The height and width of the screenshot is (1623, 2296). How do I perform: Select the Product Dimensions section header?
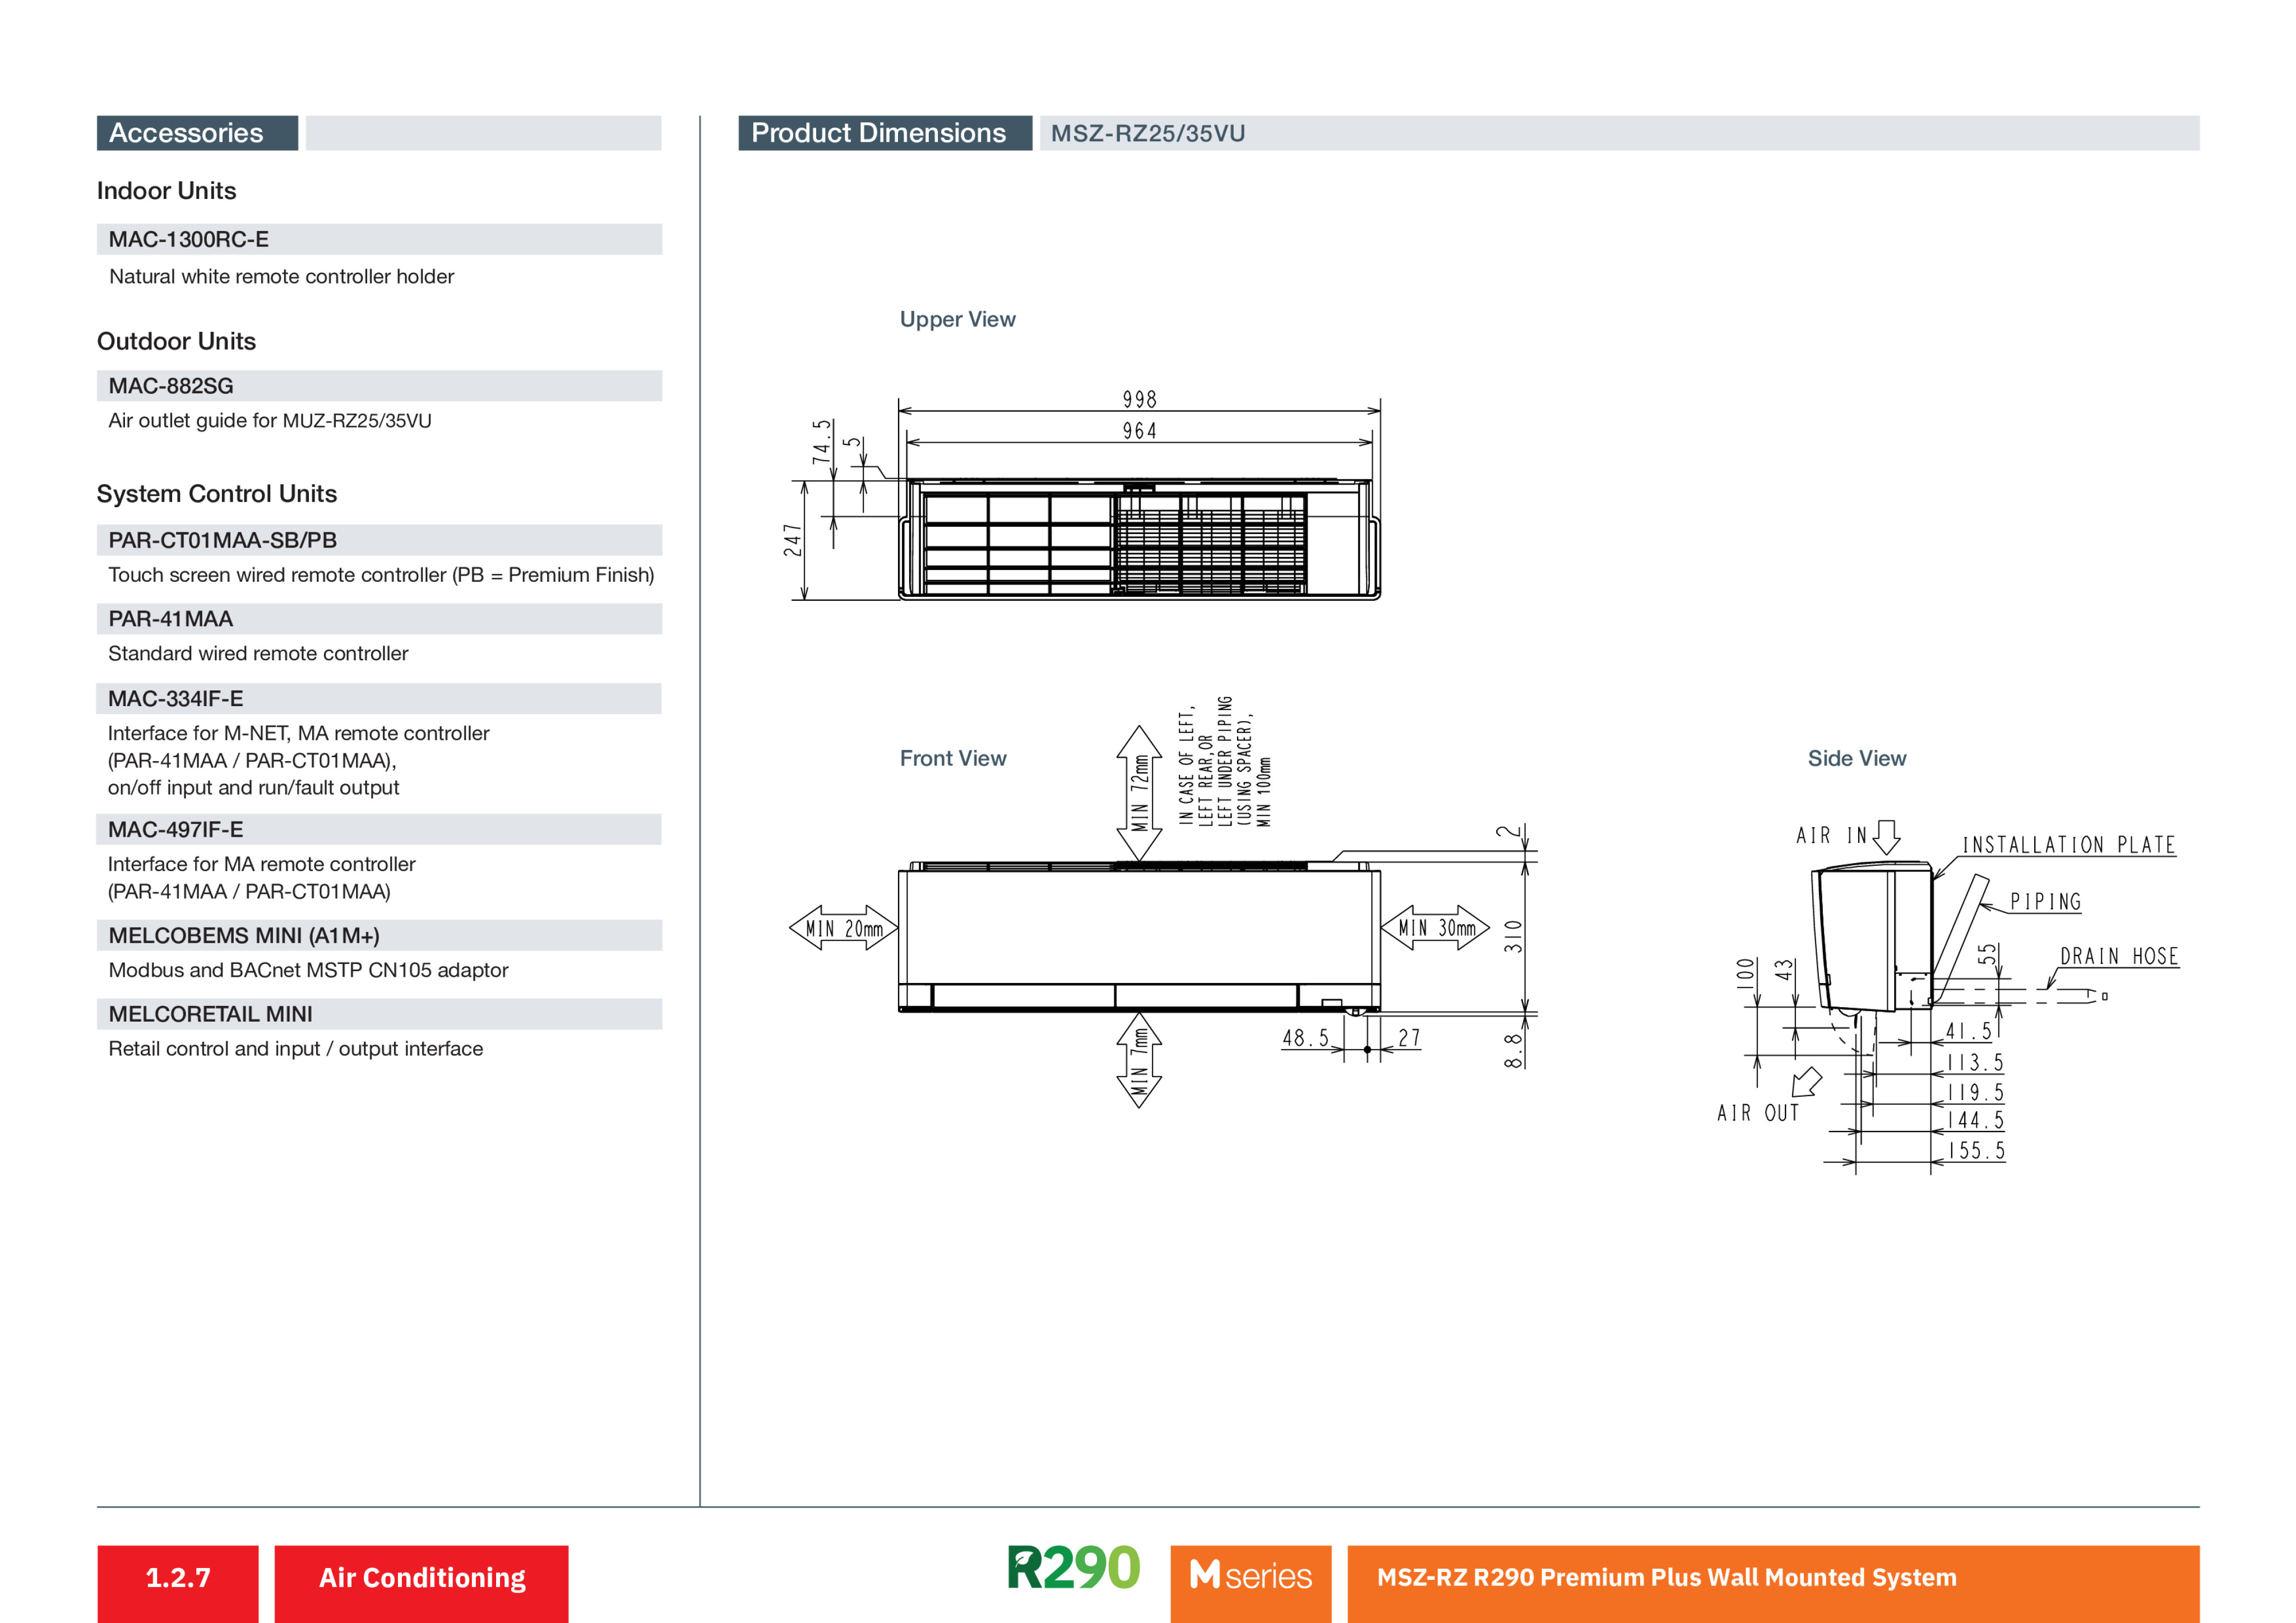pyautogui.click(x=885, y=133)
